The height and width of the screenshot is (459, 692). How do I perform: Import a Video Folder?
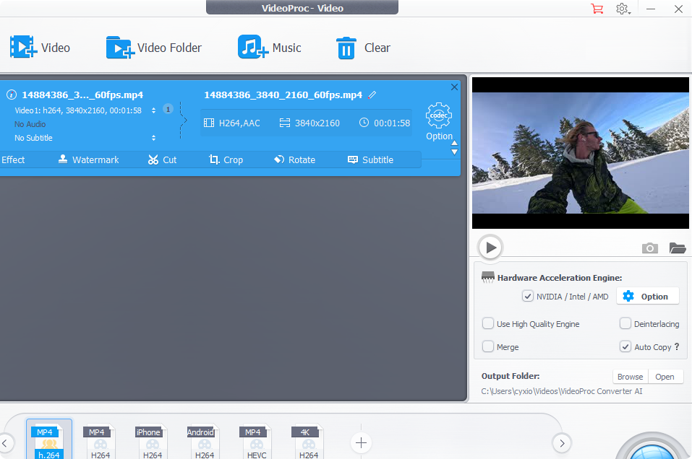click(x=153, y=47)
